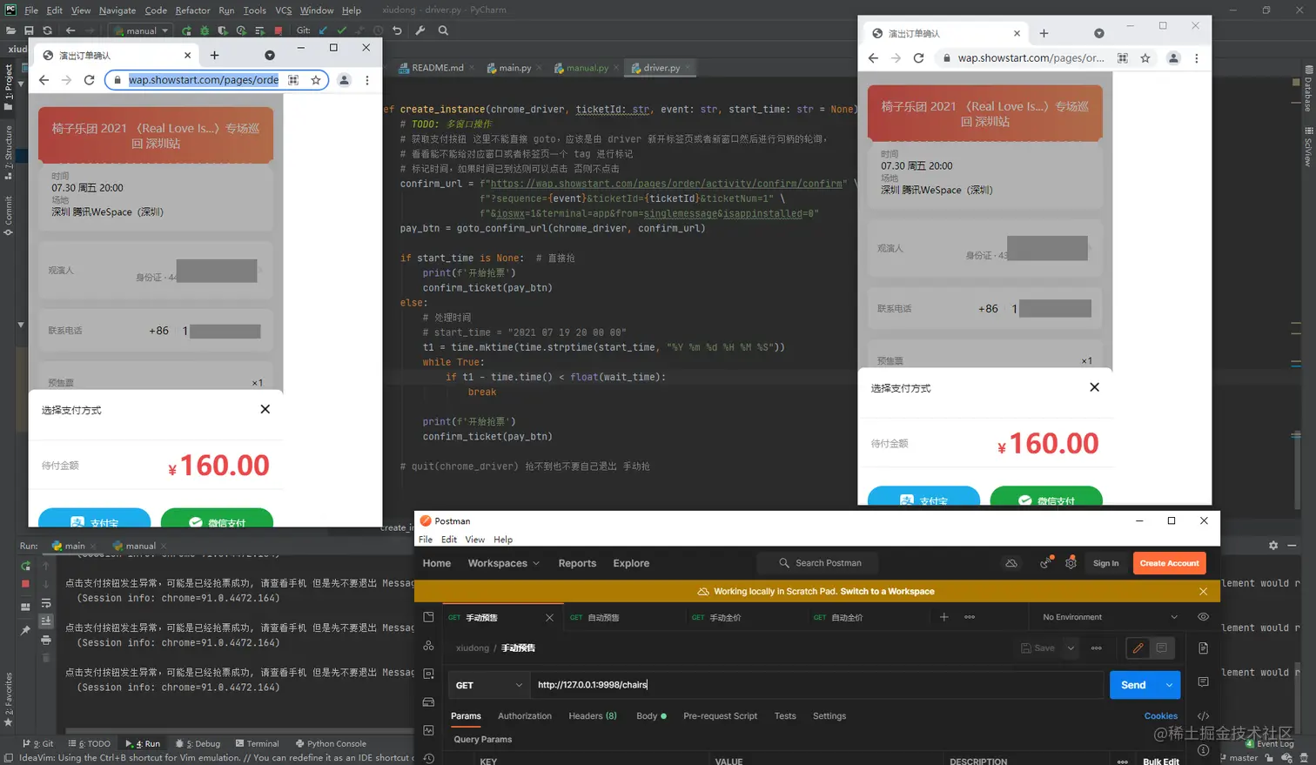Update project with the blue Git pull arrow

point(322,30)
